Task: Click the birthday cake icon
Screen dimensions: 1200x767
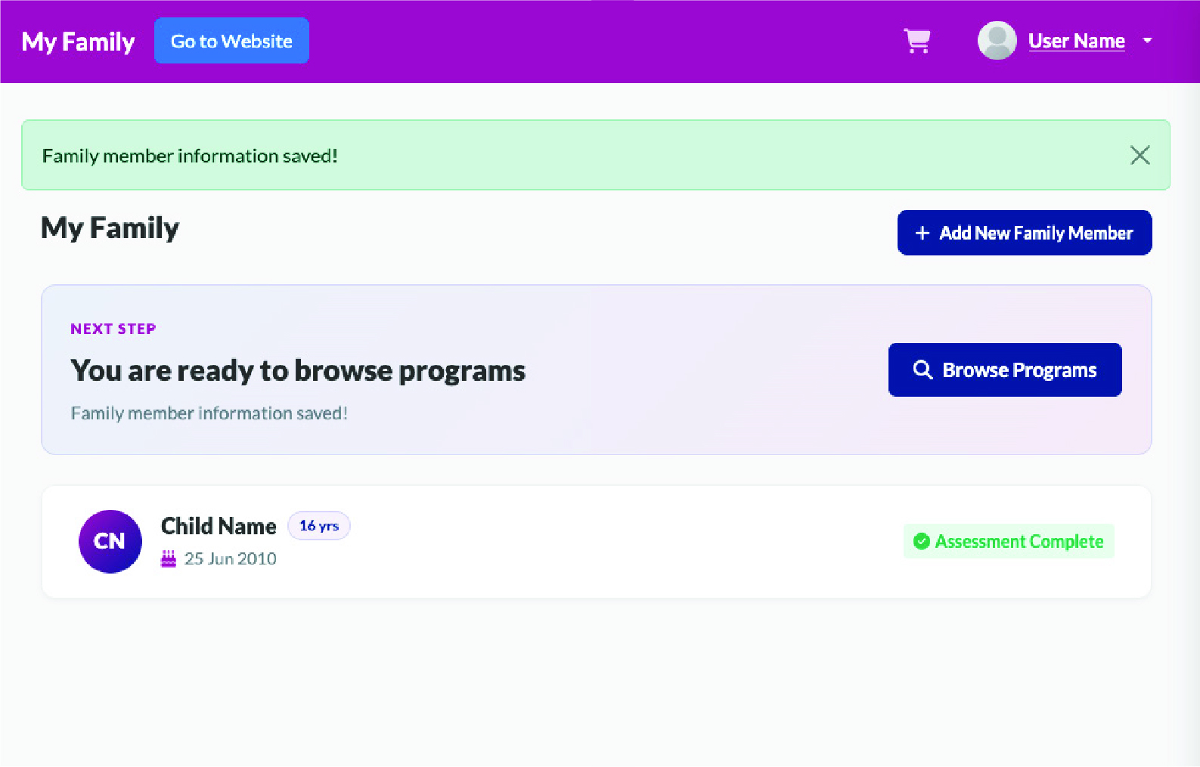Action: click(x=169, y=558)
